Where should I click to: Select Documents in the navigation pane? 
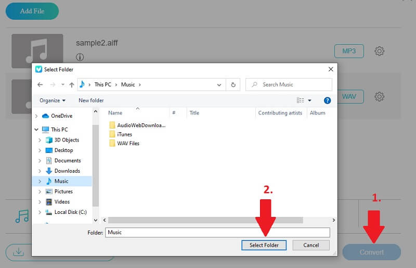(68, 160)
